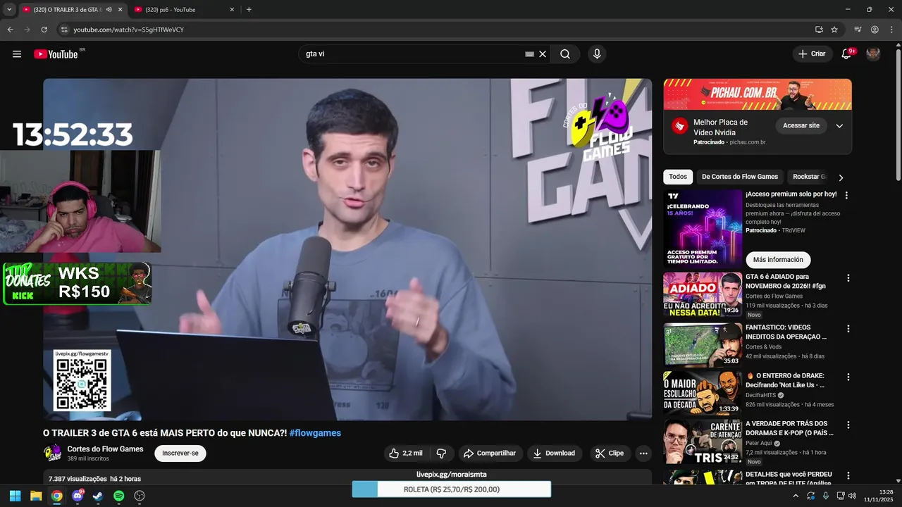Dislike the video
The height and width of the screenshot is (507, 902).
tap(442, 453)
